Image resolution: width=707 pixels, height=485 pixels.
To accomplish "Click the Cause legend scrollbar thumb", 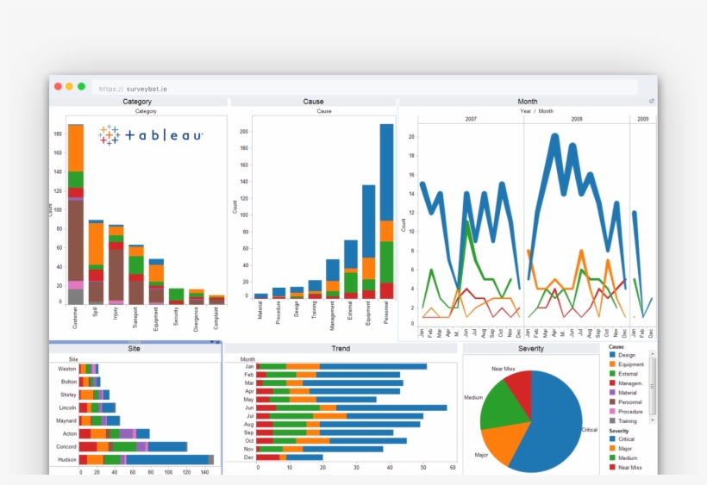I will 652,386.
